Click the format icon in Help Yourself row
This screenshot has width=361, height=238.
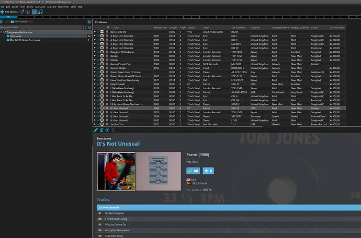tap(102, 84)
